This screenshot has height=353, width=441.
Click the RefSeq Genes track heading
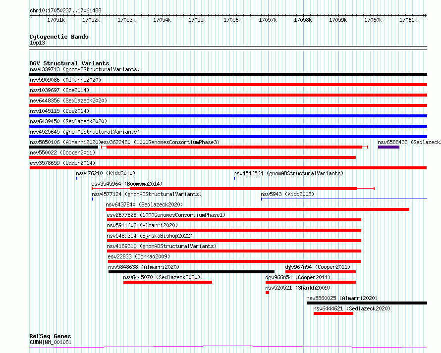coord(50,336)
